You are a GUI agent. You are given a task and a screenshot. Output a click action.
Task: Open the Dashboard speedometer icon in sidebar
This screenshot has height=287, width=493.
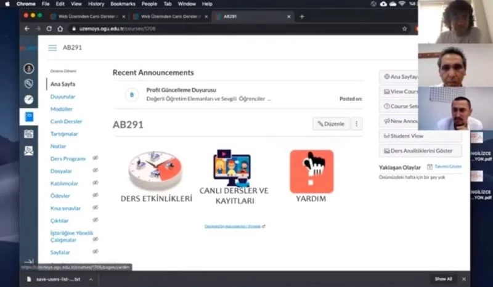click(x=28, y=99)
